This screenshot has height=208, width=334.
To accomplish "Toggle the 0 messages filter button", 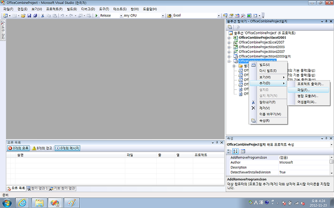I will [68, 148].
